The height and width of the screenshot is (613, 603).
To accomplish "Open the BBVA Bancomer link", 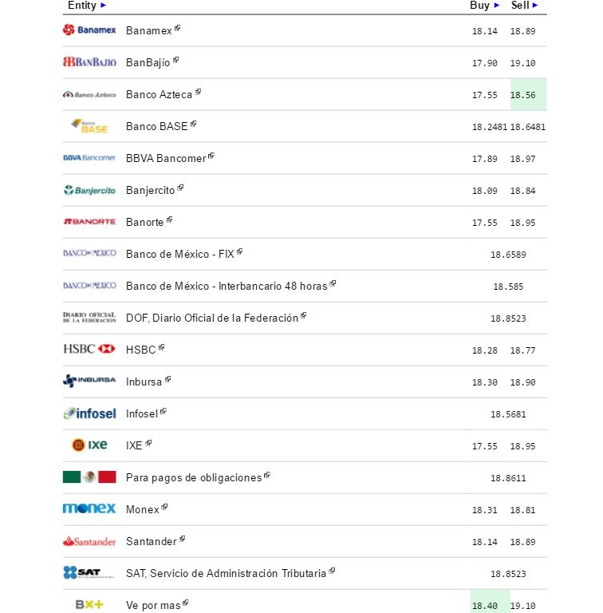I will pos(165,159).
